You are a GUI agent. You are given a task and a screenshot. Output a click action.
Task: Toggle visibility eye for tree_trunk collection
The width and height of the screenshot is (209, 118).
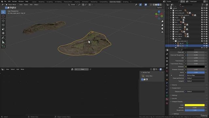click(204, 25)
